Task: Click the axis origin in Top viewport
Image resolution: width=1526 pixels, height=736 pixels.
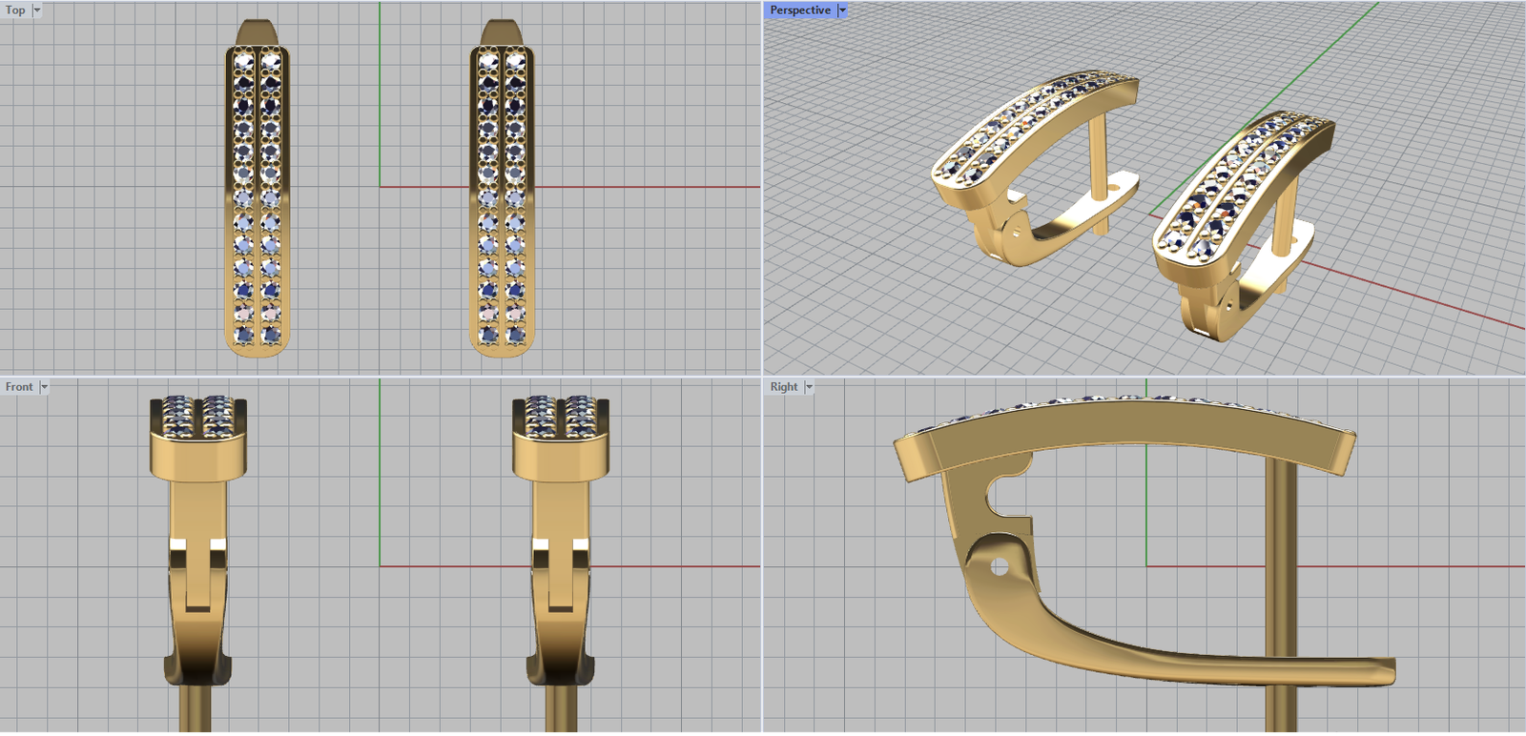Action: pyautogui.click(x=380, y=187)
